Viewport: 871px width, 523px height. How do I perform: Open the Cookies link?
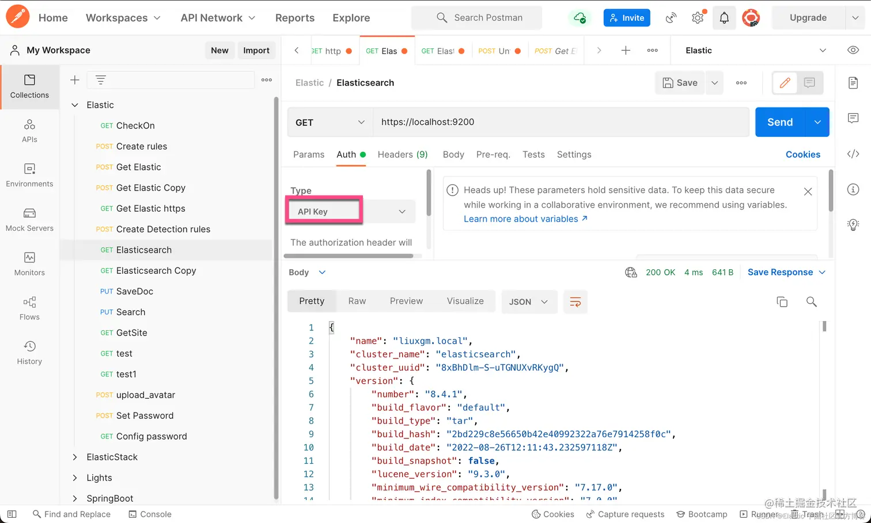pyautogui.click(x=803, y=154)
